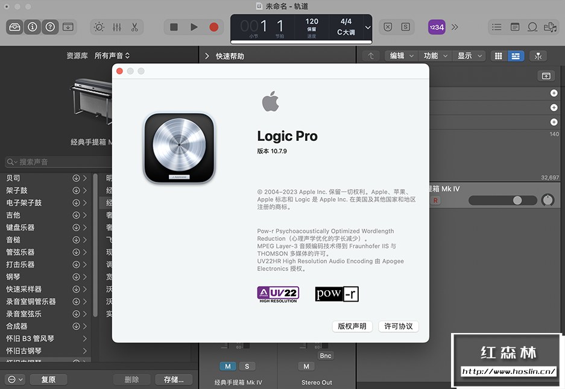This screenshot has height=389, width=565.
Task: Open the media Browsers icon
Action: pyautogui.click(x=550, y=27)
